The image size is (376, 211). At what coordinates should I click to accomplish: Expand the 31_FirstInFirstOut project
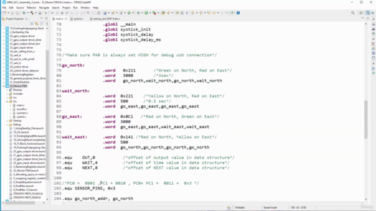4,82
